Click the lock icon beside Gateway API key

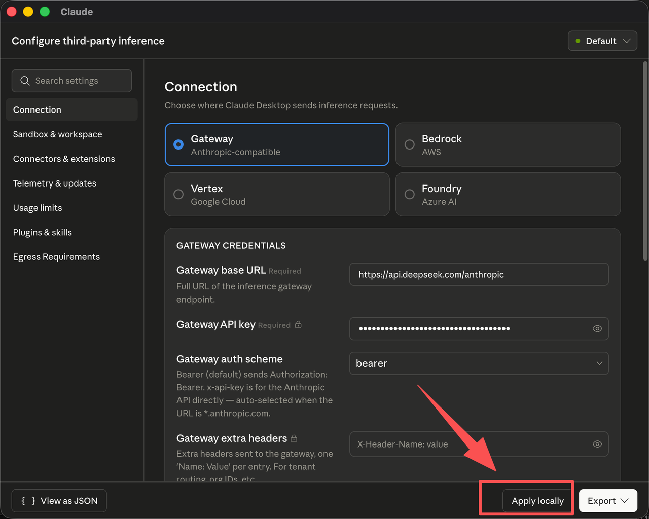tap(298, 324)
